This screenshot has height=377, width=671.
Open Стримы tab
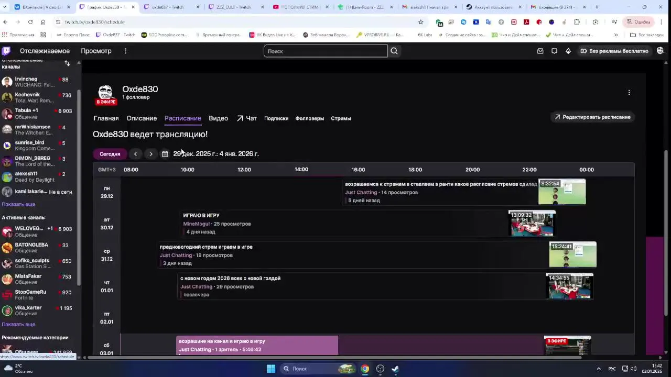click(x=341, y=118)
